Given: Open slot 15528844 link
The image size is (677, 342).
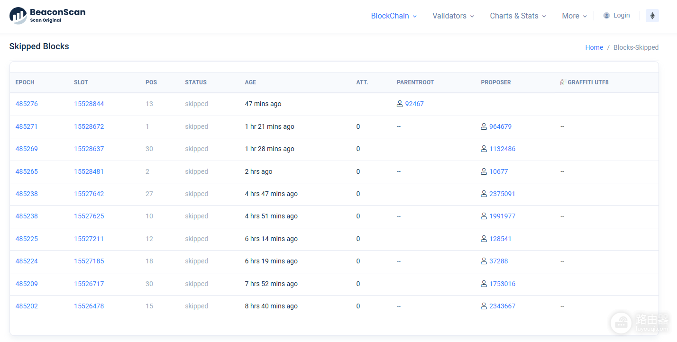Looking at the screenshot, I should 89,104.
